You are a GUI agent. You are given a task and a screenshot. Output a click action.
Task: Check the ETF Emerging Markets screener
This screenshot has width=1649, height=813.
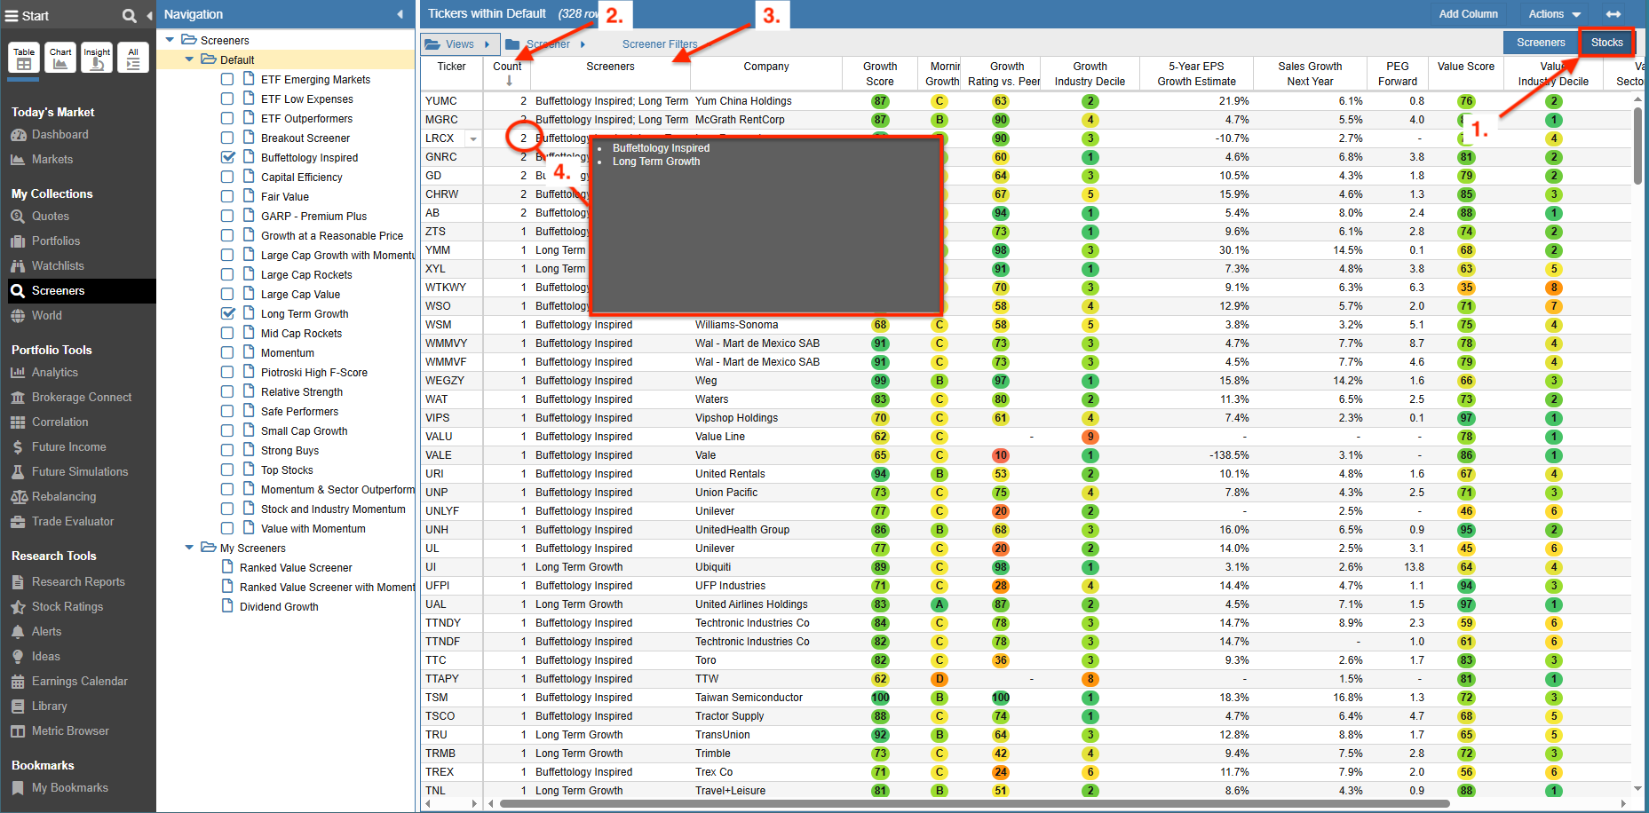(228, 79)
